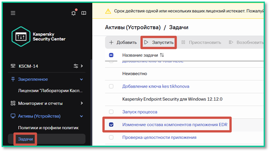The width and height of the screenshot is (270, 152).
Task: Click the Приостановить pause icon
Action: click(x=183, y=42)
